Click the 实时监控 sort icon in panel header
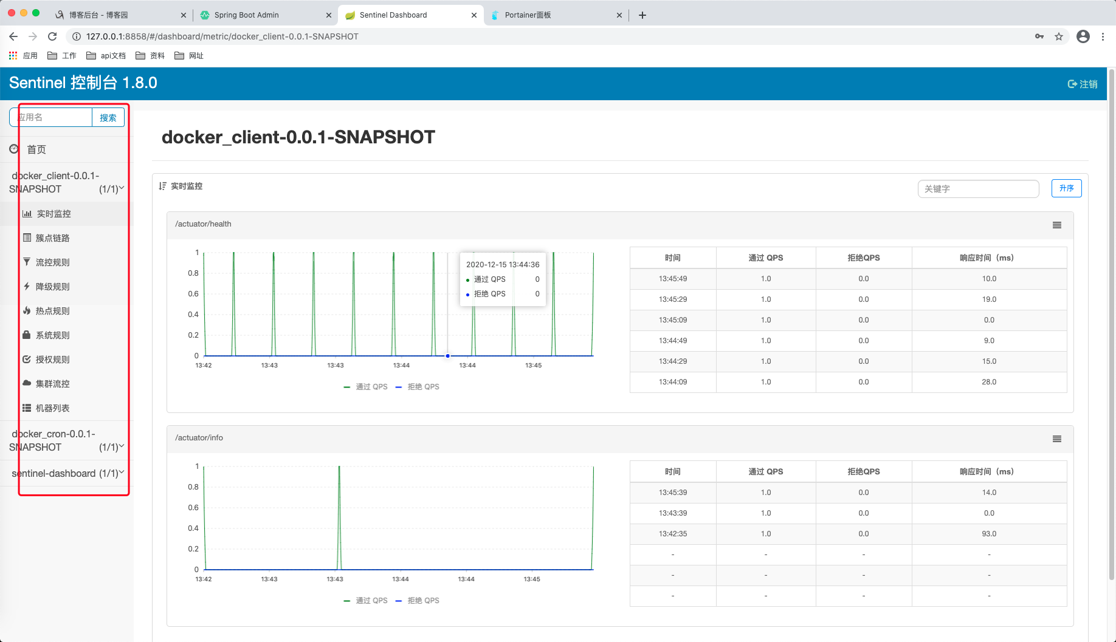1116x642 pixels. [x=162, y=186]
